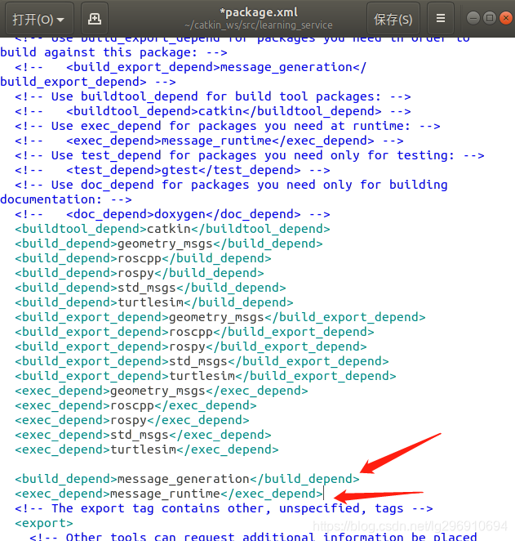515x541 pixels.
Task: Click build_depend std_msgs line
Action: (x=150, y=288)
